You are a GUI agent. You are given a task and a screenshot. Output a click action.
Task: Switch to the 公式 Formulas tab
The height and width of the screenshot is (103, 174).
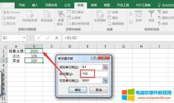pyautogui.click(x=67, y=5)
